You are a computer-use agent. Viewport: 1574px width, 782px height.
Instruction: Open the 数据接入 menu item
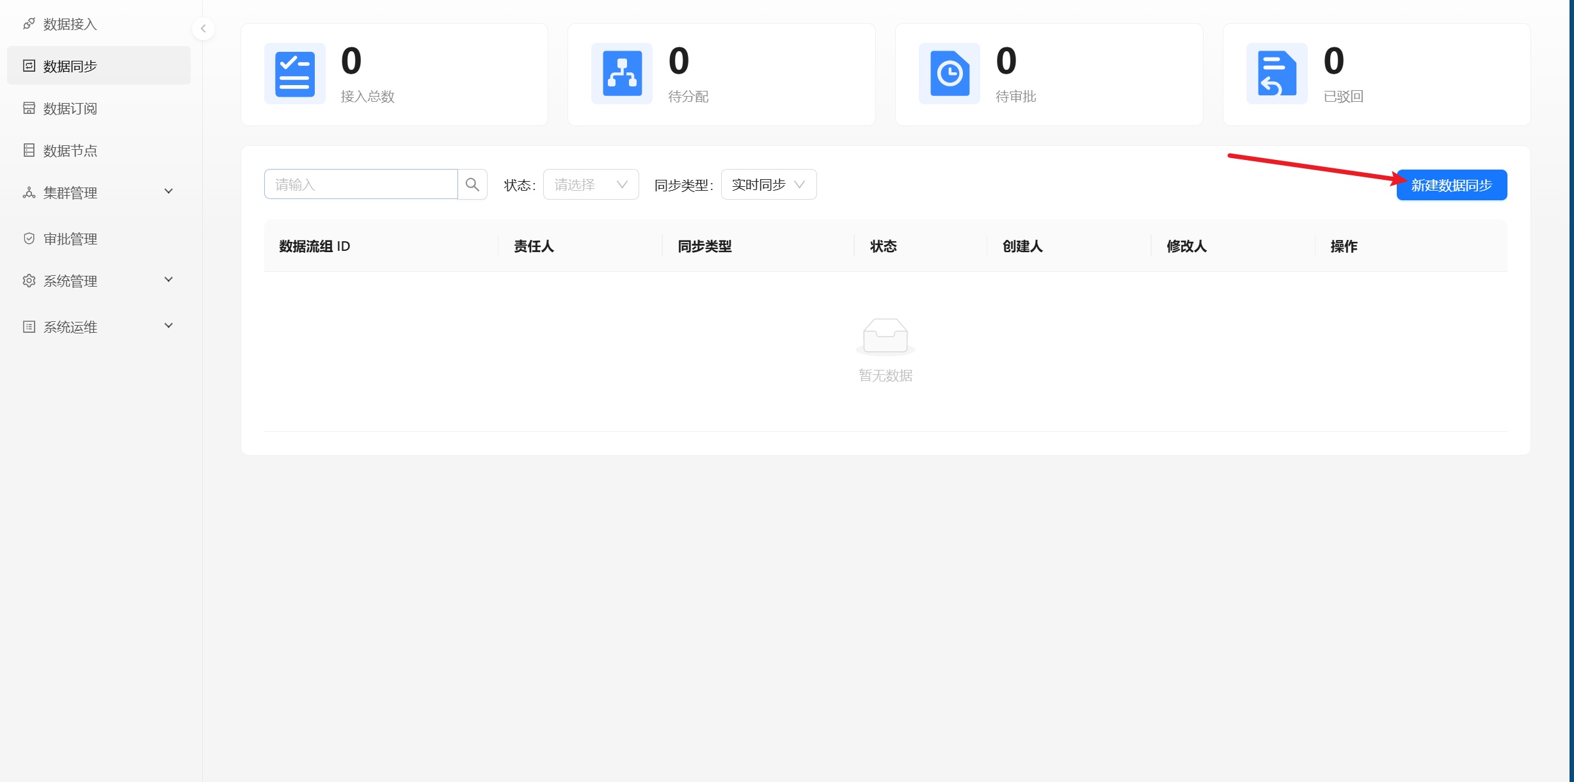click(70, 24)
